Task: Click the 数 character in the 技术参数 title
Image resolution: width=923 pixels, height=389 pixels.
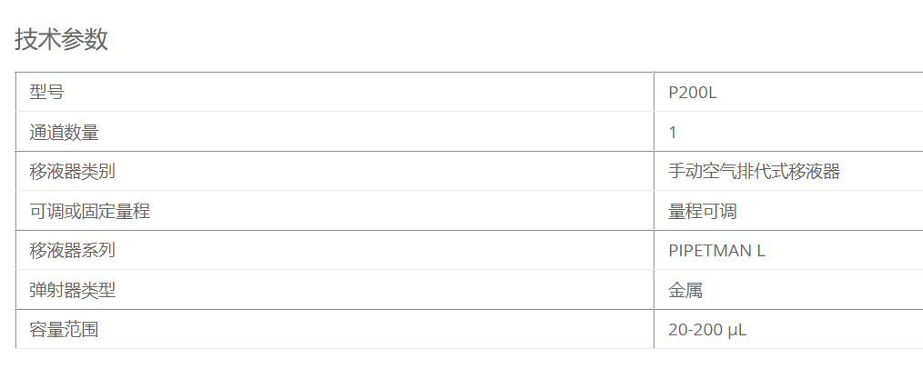Action: (96, 40)
